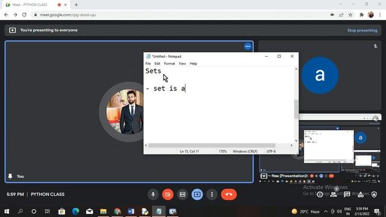Open meeting details info icon
Viewport: 386px width, 217px height.
click(x=320, y=195)
